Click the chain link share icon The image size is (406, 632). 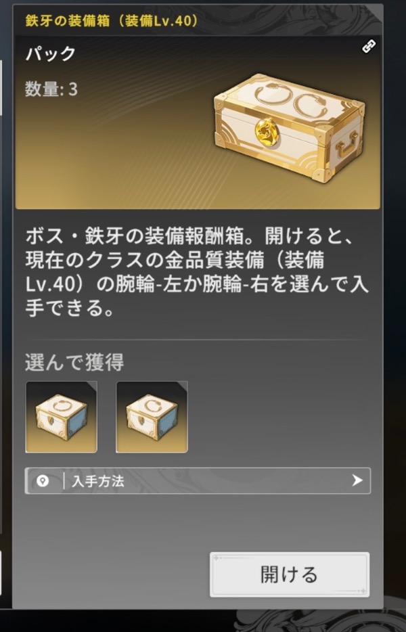[x=369, y=47]
